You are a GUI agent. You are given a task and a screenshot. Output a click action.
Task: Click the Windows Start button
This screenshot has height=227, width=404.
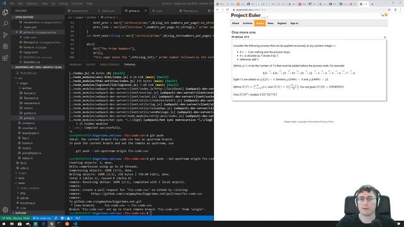(x=4, y=224)
